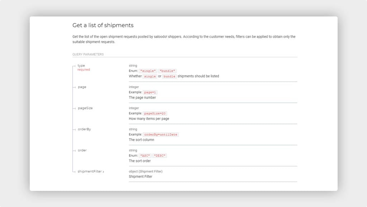Click the "bundle" enum value
Viewport: 367px width, 207px height.
pyautogui.click(x=167, y=71)
